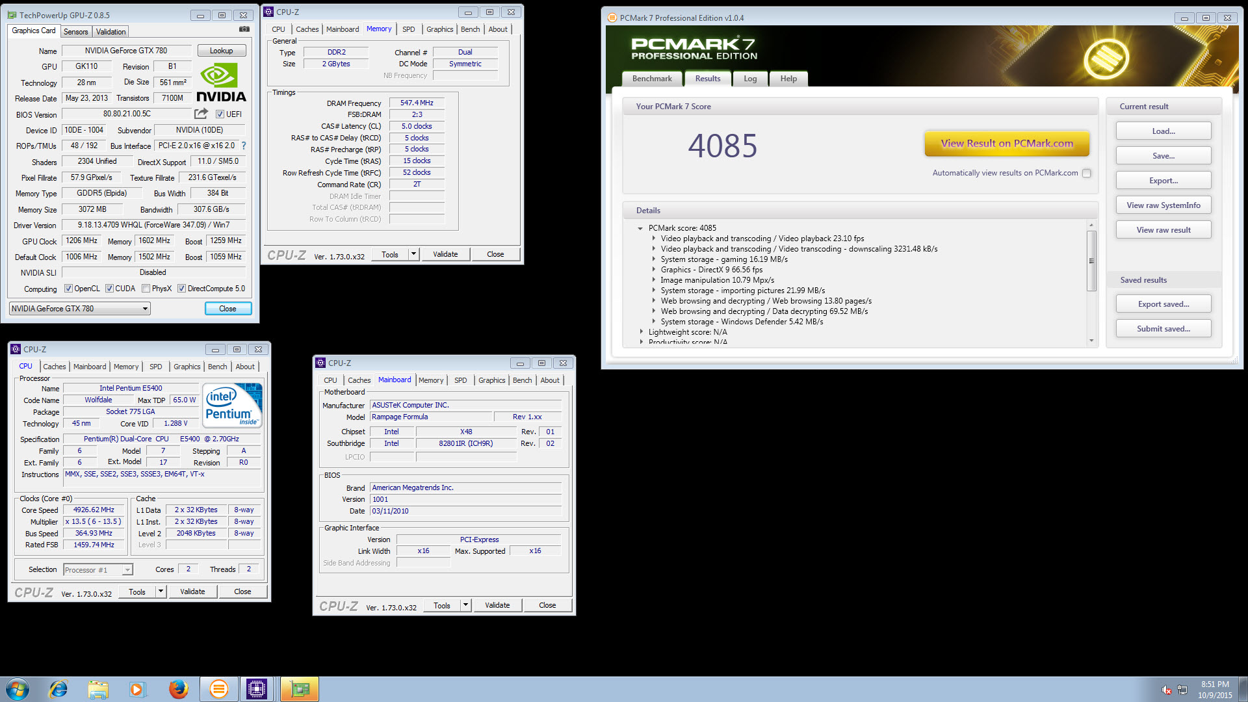Click the Details scrollbar up arrow
The height and width of the screenshot is (702, 1248).
(1091, 225)
